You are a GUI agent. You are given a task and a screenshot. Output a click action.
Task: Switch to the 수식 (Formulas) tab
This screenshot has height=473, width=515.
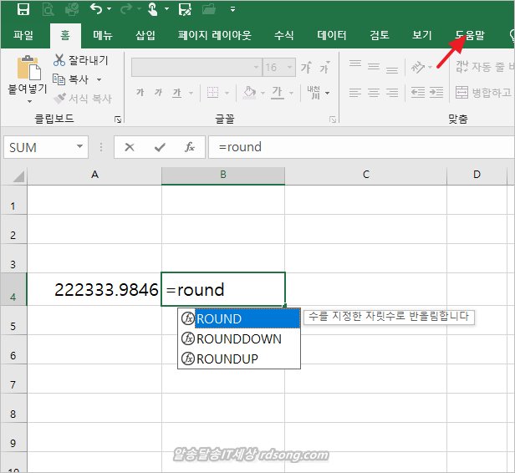pos(284,35)
